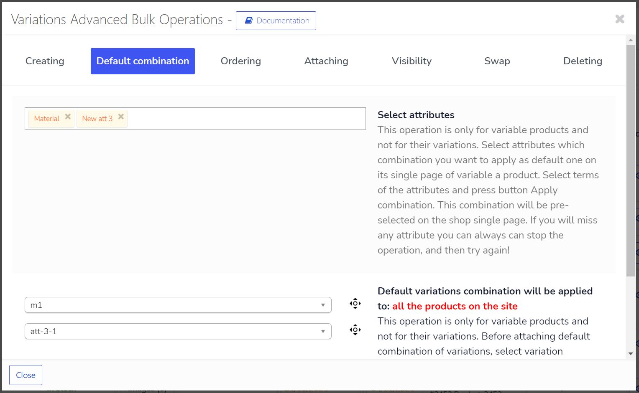Viewport: 639px width, 393px height.
Task: Remove the Material attribute tag
Action: 68,117
